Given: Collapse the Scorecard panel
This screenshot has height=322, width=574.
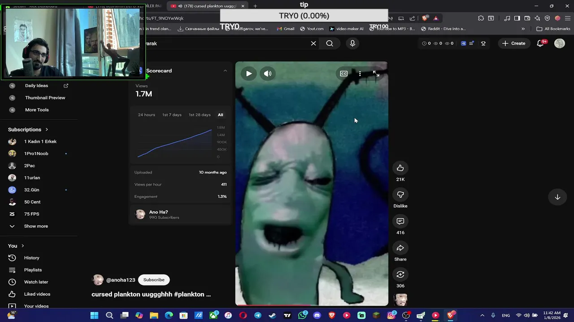Looking at the screenshot, I should pos(225,71).
